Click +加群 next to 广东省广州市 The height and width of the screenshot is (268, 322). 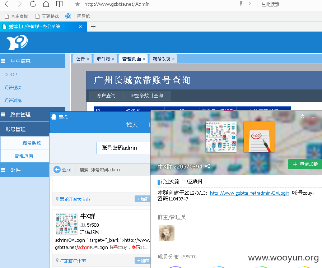(x=143, y=260)
